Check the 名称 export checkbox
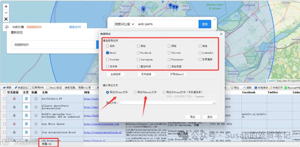 pyautogui.click(x=107, y=46)
